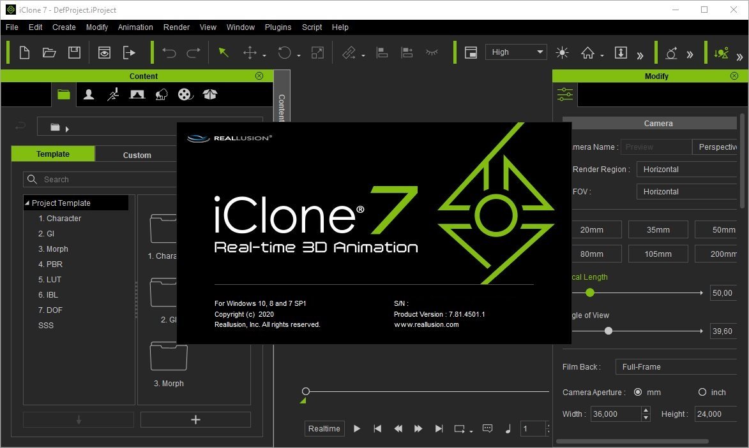
Task: Open the Animation menu
Action: pyautogui.click(x=135, y=27)
